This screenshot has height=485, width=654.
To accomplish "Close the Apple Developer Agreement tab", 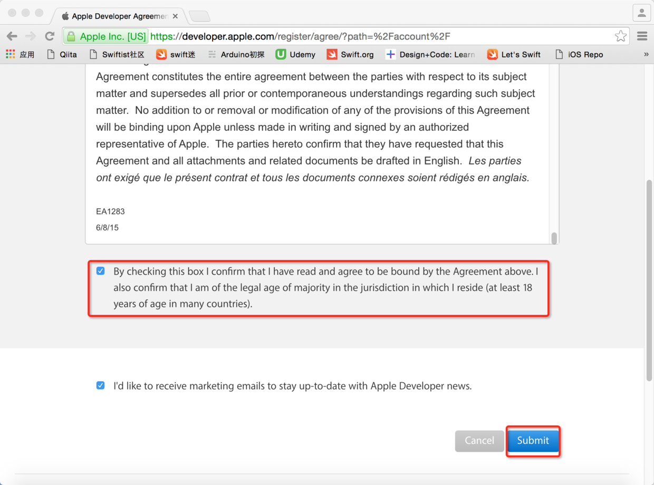I will point(175,16).
